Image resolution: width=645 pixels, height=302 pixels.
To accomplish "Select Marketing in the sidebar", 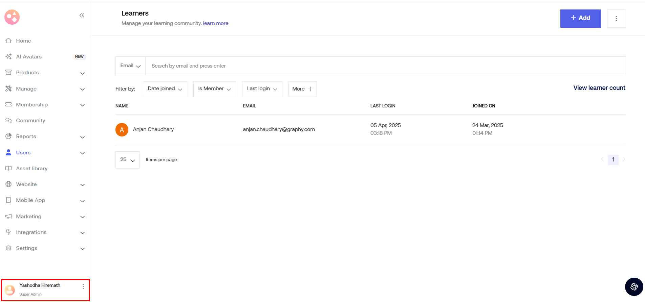I will [x=29, y=217].
